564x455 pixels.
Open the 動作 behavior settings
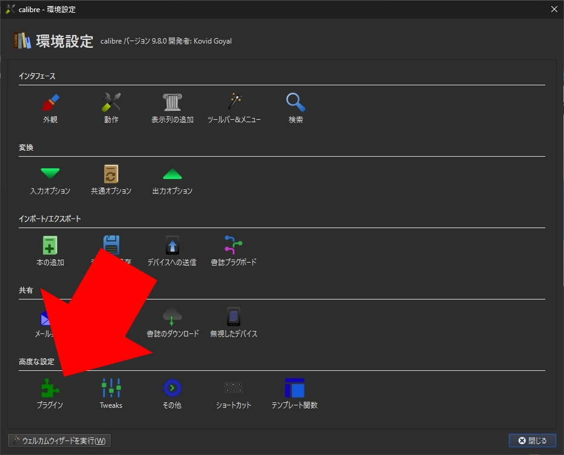111,108
